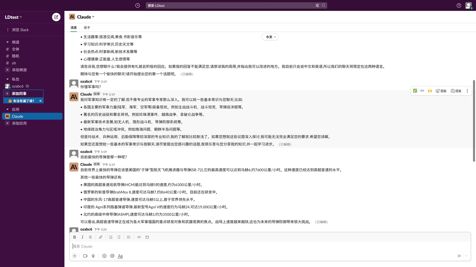Insert a code block

coord(147,237)
